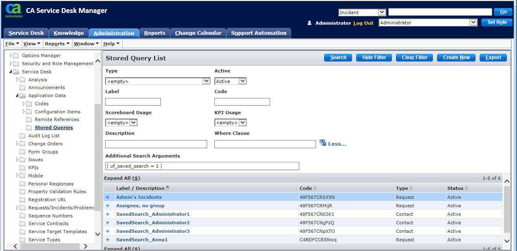Sort by Code column arrows

[x=315, y=188]
